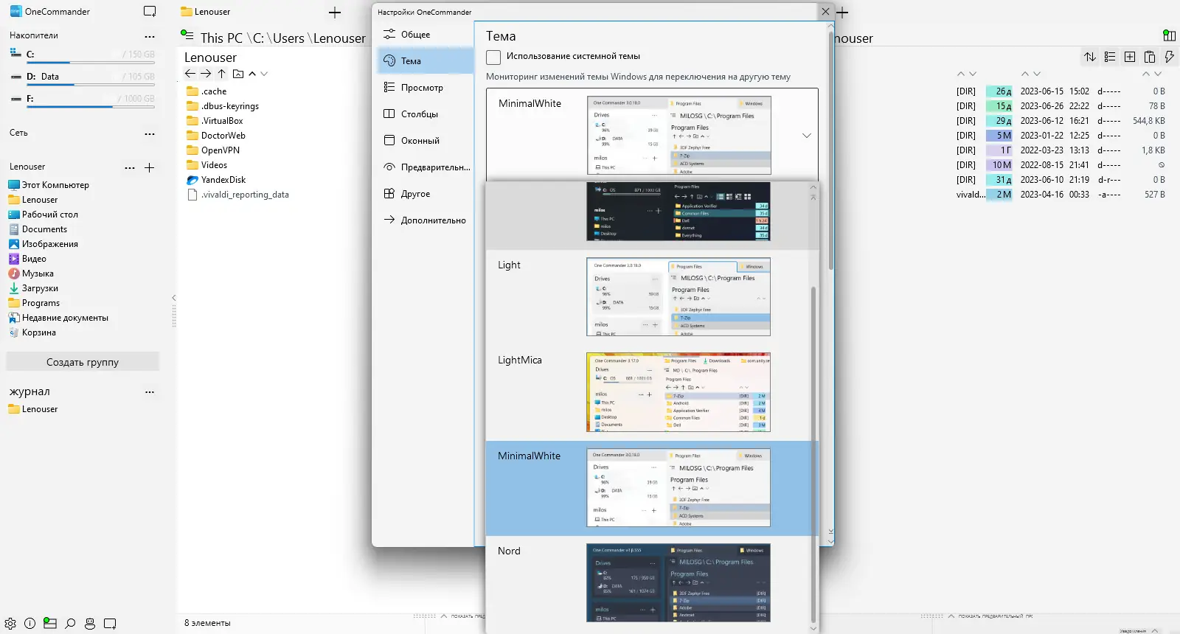
Task: Click the new window icon beside the robot icon
Action: [110, 624]
